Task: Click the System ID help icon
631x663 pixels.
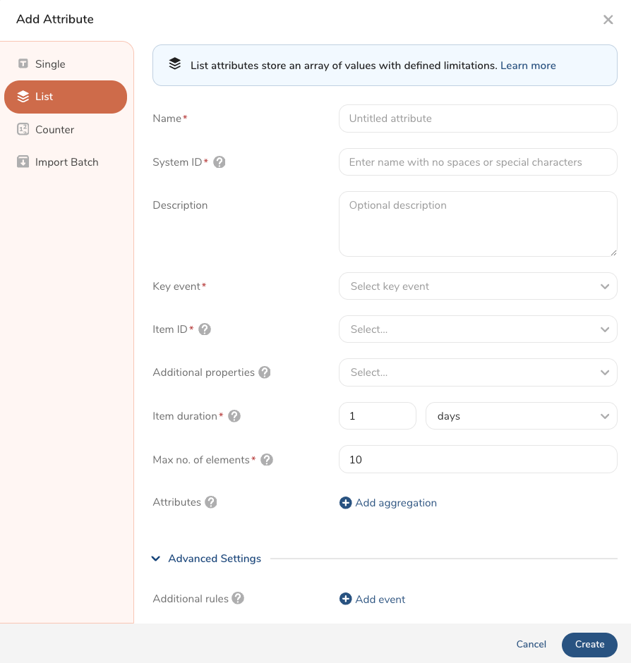Action: 220,162
